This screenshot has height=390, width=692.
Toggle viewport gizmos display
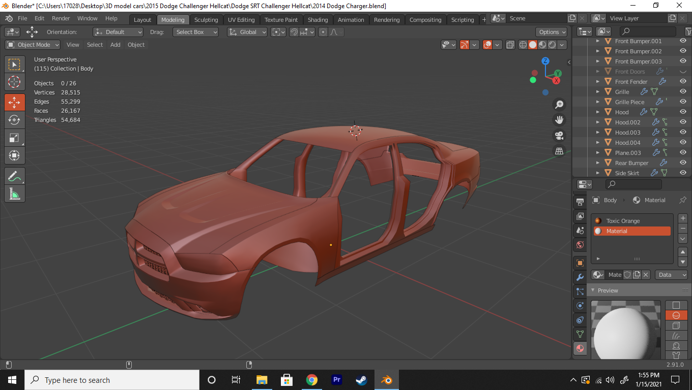[x=465, y=45]
